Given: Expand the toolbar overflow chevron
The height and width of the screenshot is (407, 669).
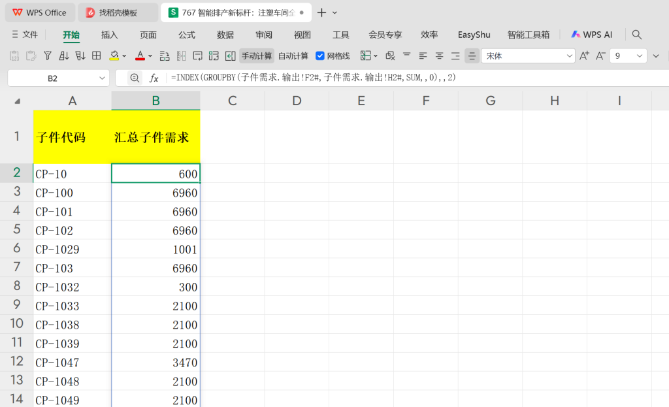Looking at the screenshot, I should tap(656, 56).
